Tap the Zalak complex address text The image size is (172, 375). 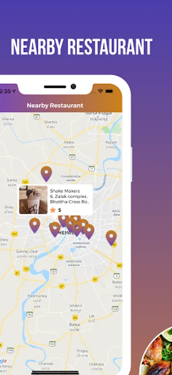[x=69, y=196]
